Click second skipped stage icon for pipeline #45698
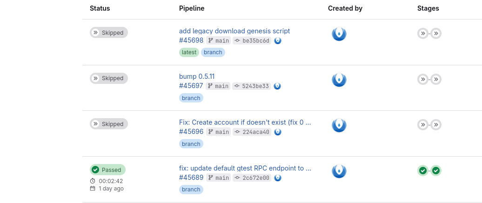 click(436, 33)
